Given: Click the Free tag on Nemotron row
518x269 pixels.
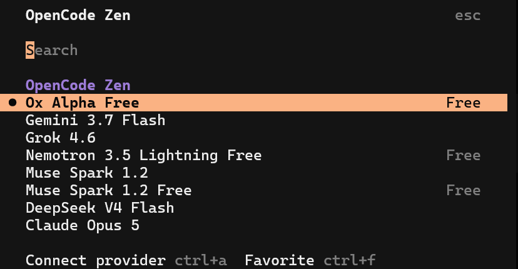Looking at the screenshot, I should tap(463, 155).
